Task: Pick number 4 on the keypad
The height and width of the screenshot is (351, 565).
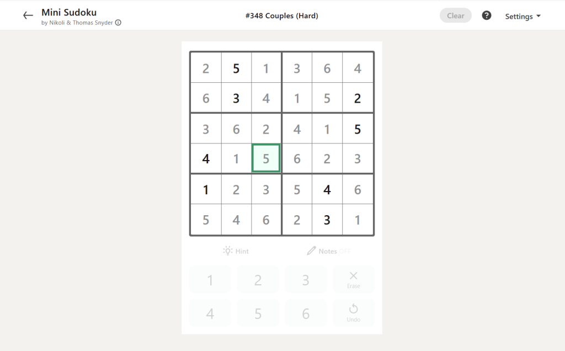Action: tap(210, 313)
